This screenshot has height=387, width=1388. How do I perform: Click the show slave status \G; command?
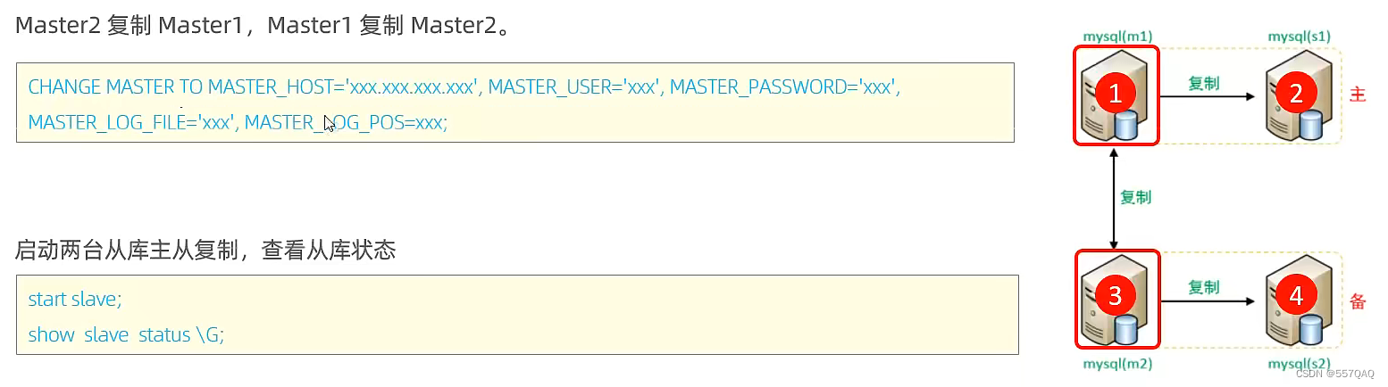pos(126,334)
